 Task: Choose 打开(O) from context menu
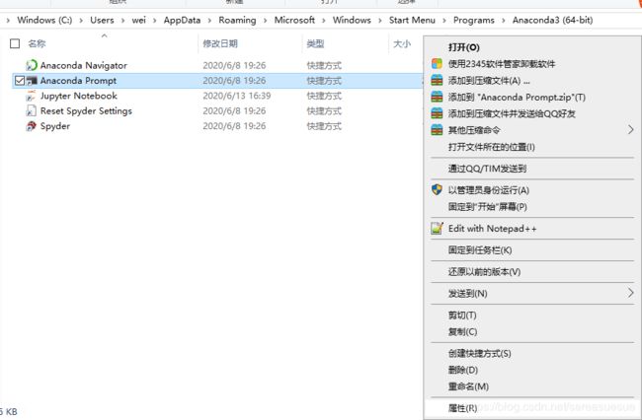tap(463, 47)
